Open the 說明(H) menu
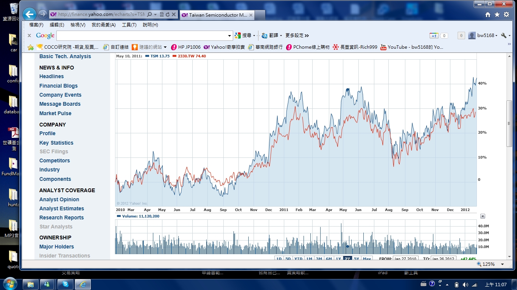The image size is (517, 290). coord(150,25)
